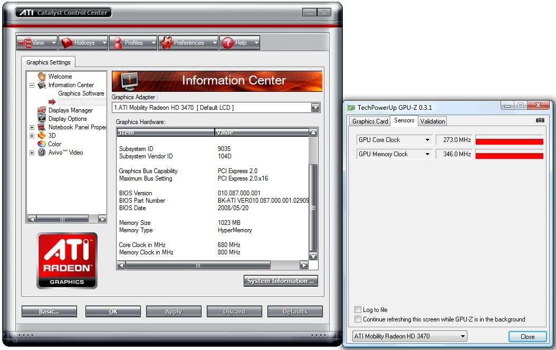Screen dimensions: 556x350
Task: Open dropdown arrow next to Profiles
Action: [154, 43]
